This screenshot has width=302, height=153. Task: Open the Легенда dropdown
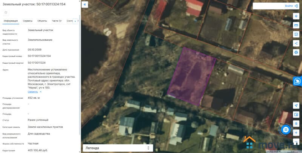(117, 148)
